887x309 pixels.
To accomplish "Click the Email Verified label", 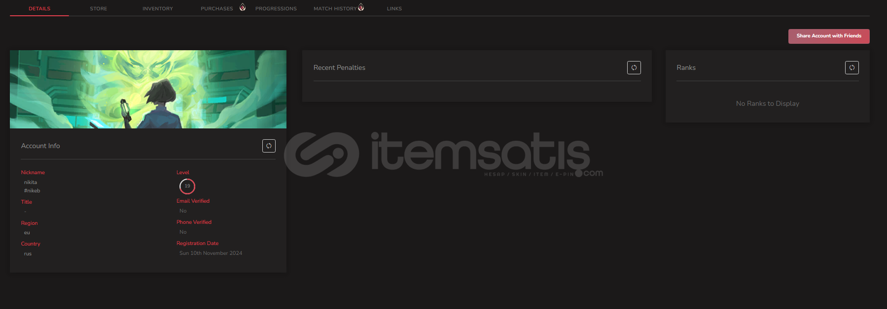I will tap(193, 201).
